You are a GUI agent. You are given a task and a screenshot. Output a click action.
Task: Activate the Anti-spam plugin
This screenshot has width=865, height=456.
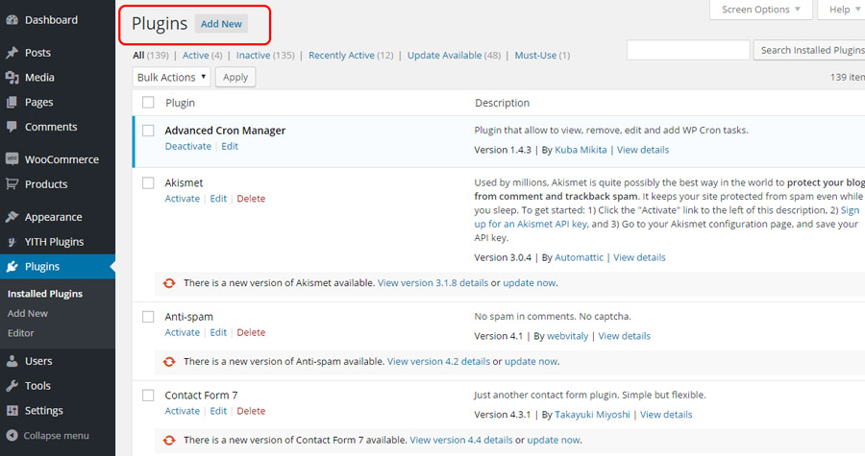pos(182,332)
